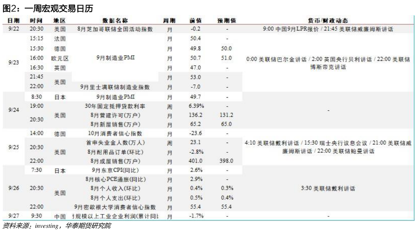Click the 9月密歇根大学消费者信心指数 entry
The width and height of the screenshot is (417, 233).
tap(115, 207)
